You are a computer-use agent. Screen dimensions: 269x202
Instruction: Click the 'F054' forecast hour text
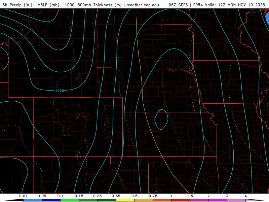[x=198, y=5]
